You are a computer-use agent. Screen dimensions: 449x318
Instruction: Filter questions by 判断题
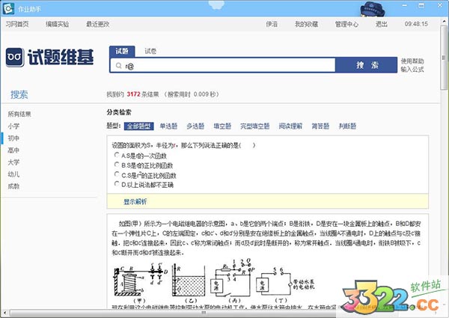347,126
